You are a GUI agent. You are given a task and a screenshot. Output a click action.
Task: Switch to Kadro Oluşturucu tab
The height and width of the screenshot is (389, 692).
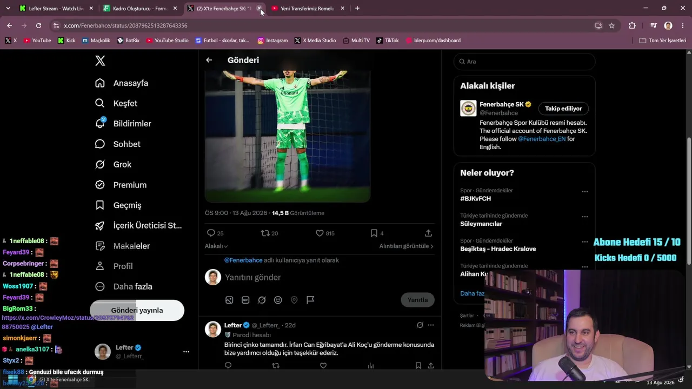[x=139, y=9]
